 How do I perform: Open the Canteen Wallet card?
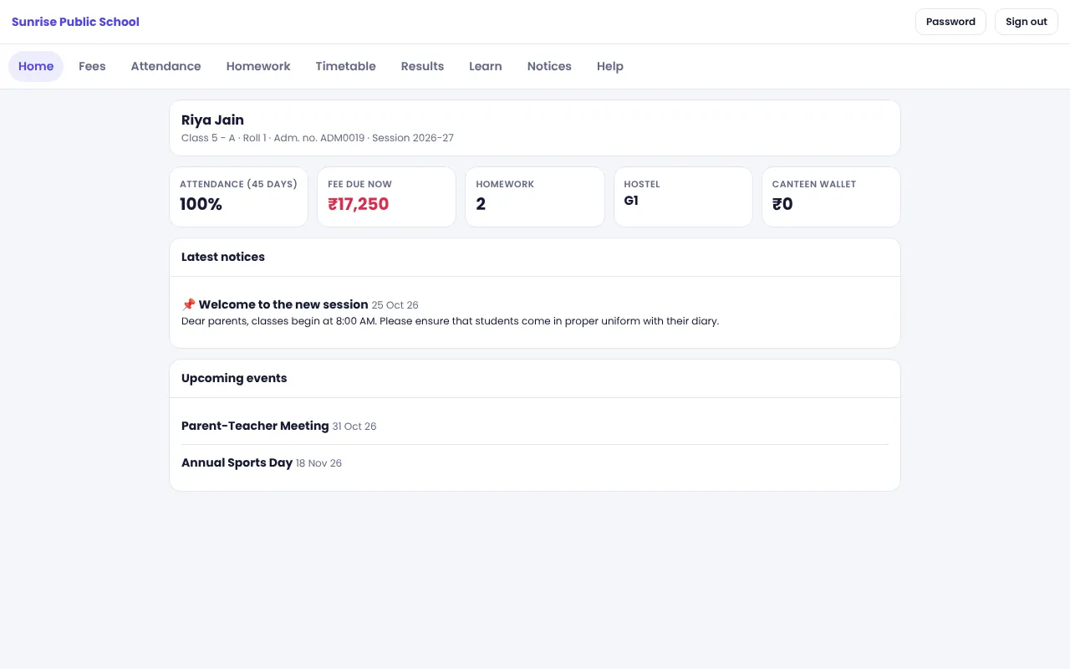click(x=831, y=197)
